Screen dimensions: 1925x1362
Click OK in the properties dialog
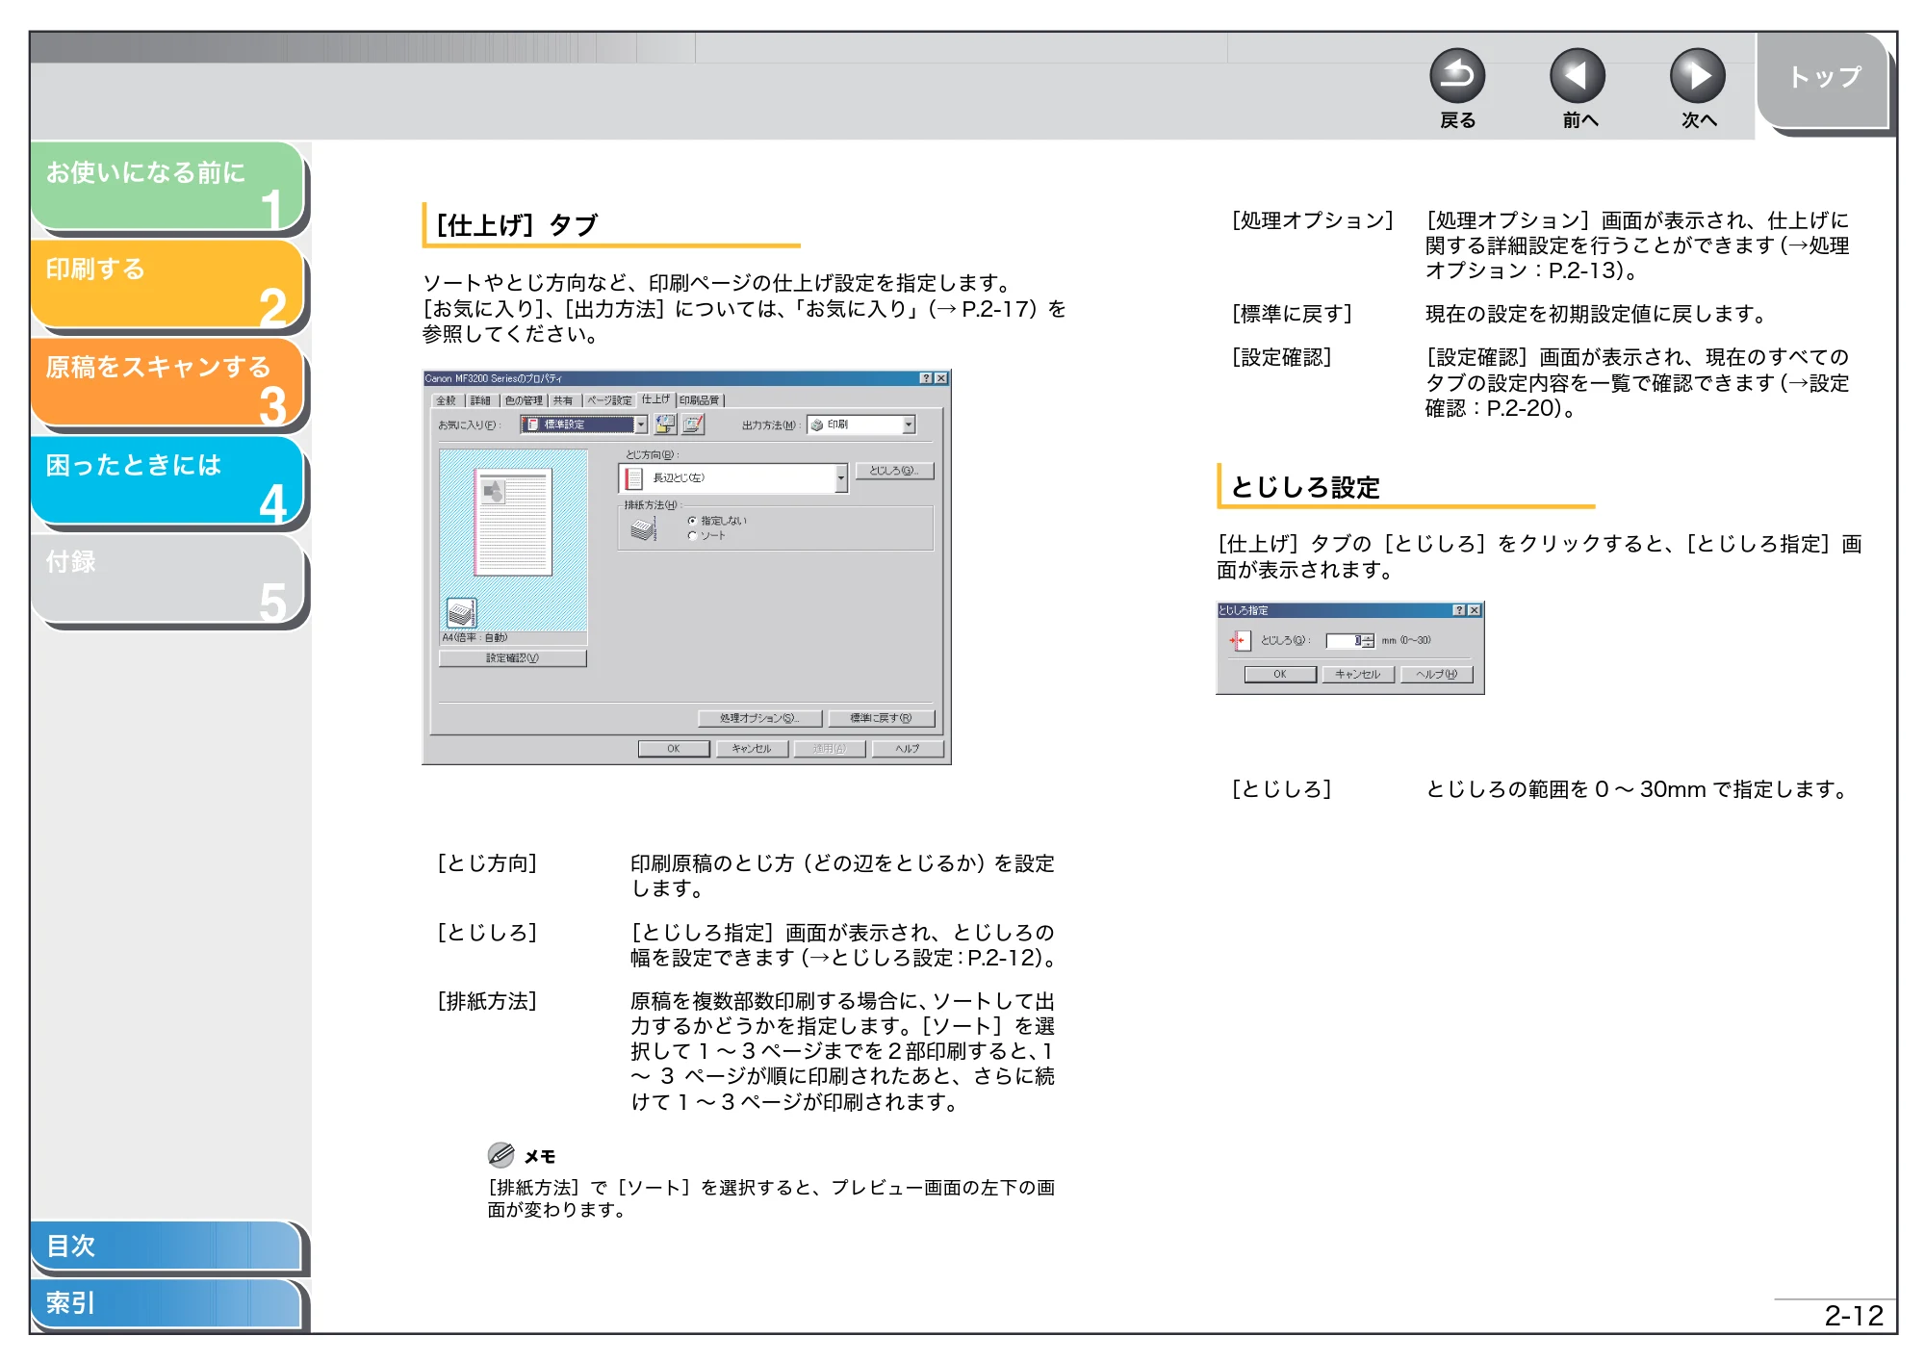click(674, 749)
